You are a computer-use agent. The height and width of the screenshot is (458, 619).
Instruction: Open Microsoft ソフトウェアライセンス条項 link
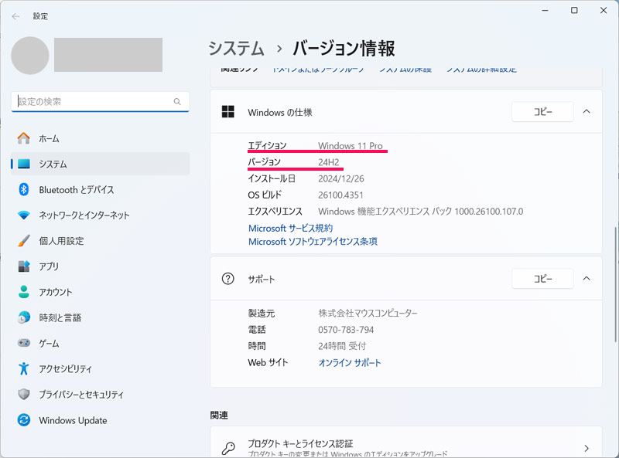[x=313, y=242]
